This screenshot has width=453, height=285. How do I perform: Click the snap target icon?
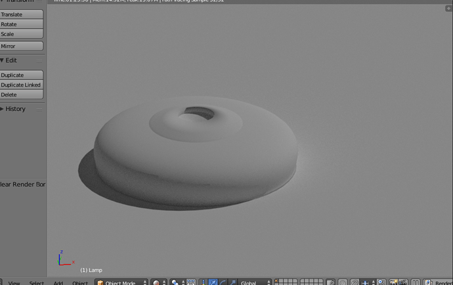(x=381, y=282)
